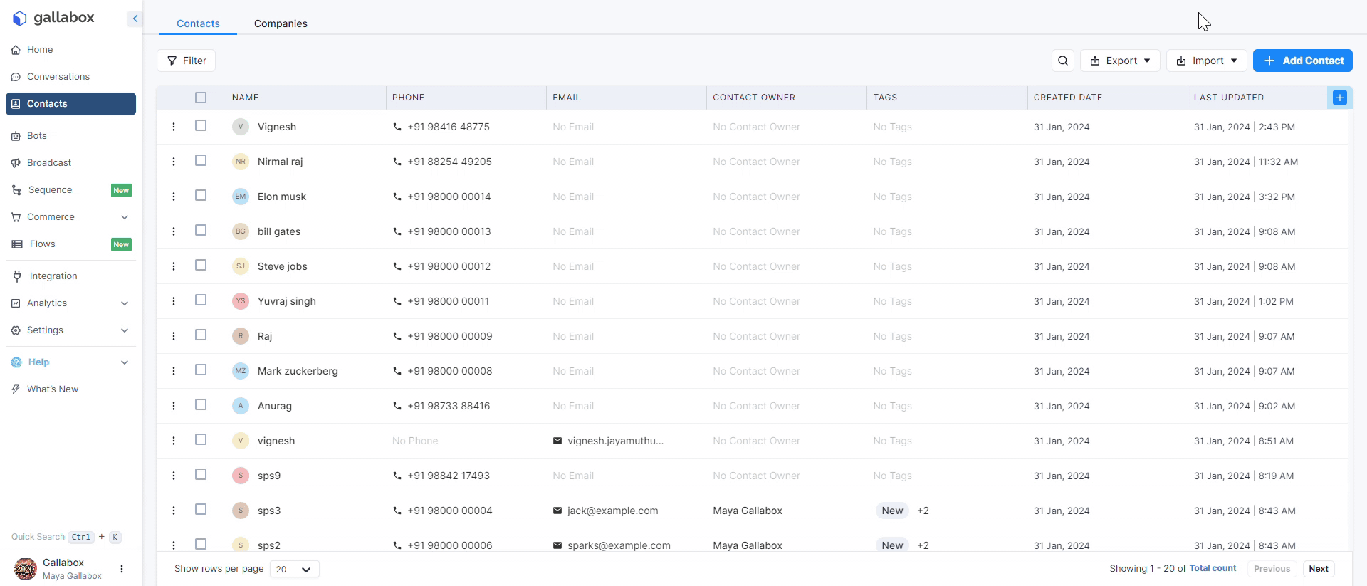1367x586 pixels.
Task: Click the search magnifier icon
Action: (x=1063, y=61)
